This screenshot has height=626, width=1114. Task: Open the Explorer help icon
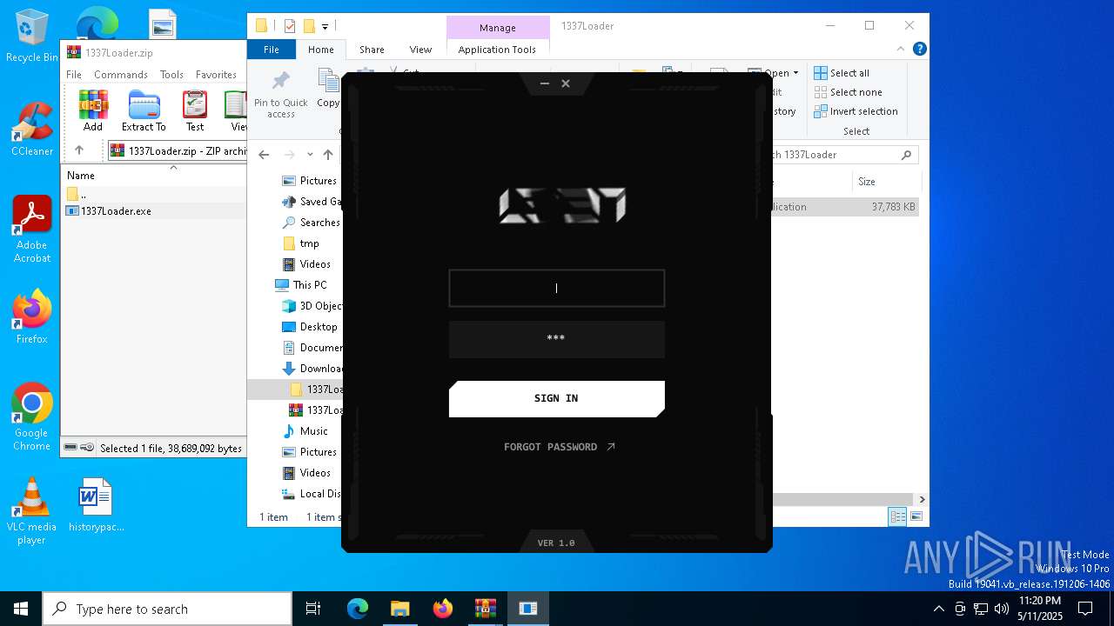click(919, 50)
